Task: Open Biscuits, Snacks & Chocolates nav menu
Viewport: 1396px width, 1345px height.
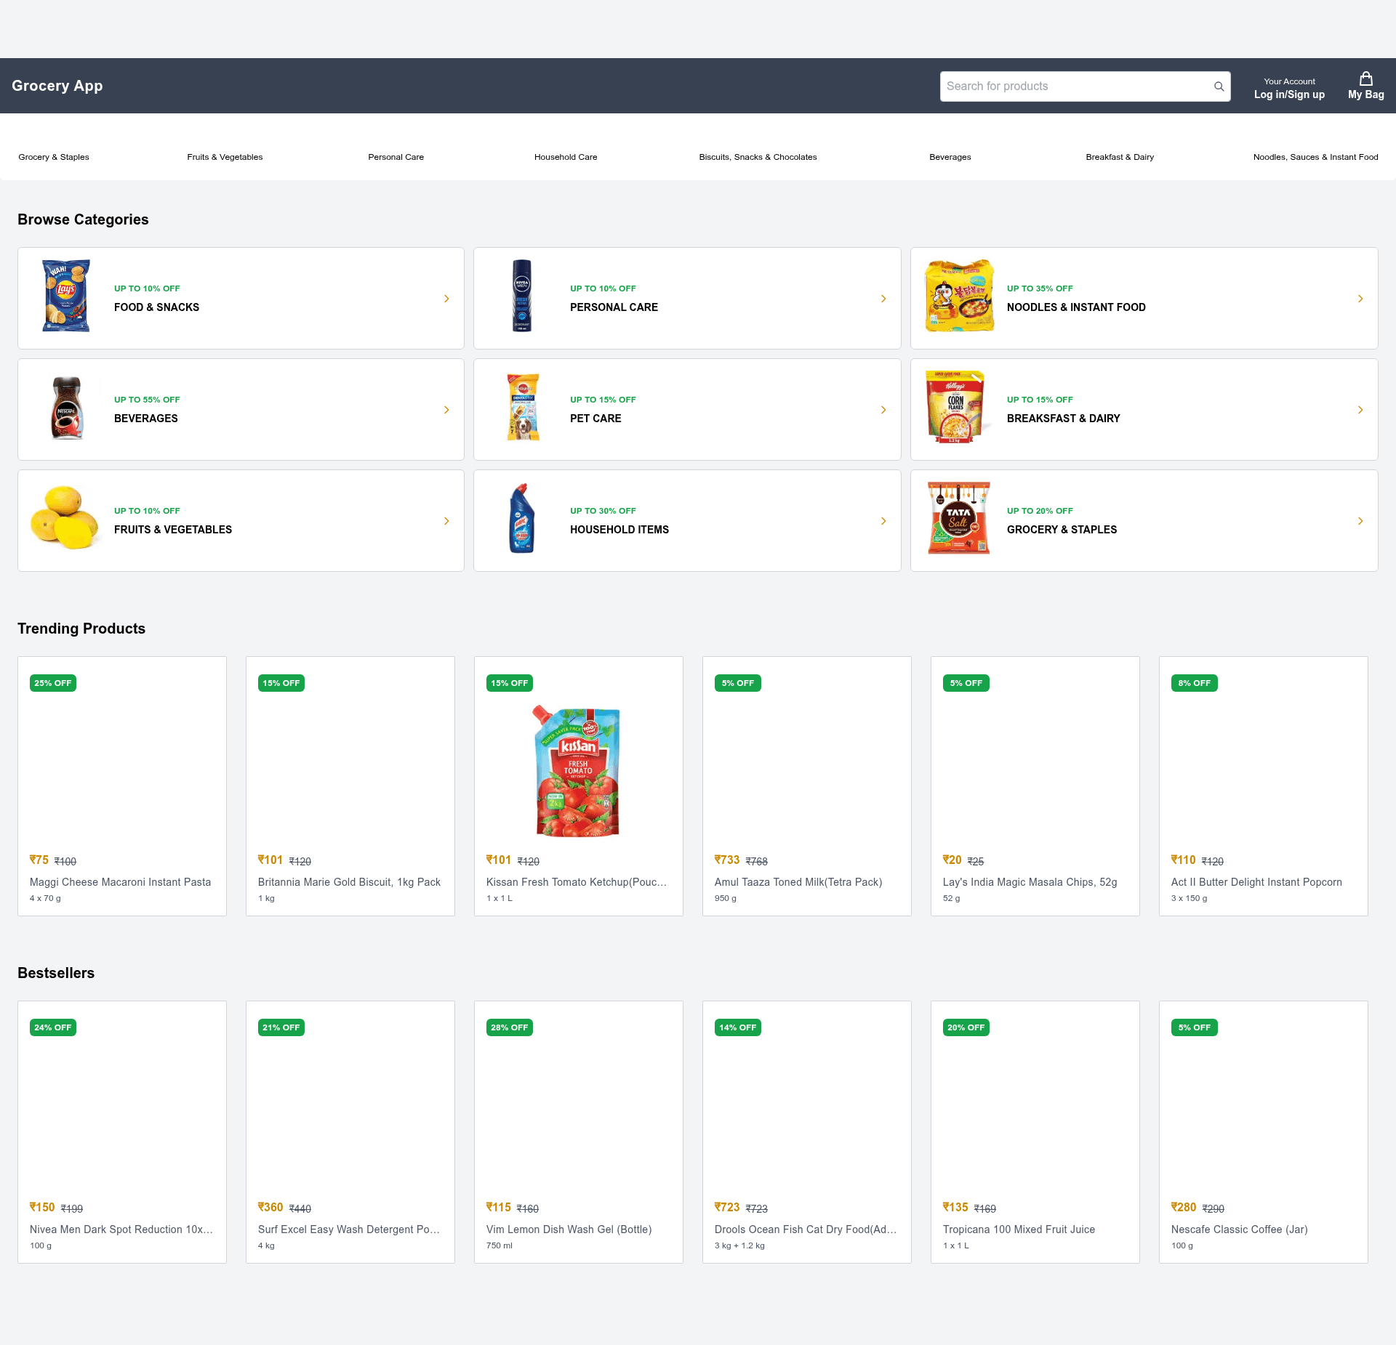Action: 758,157
